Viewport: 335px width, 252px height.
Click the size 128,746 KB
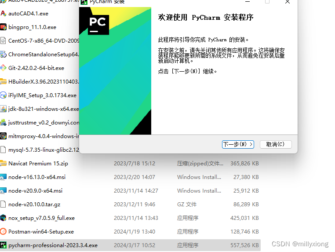pos(244,232)
